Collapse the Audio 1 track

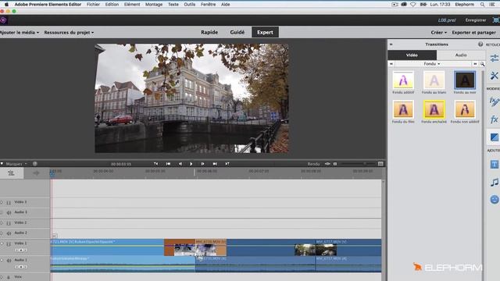pos(2,260)
